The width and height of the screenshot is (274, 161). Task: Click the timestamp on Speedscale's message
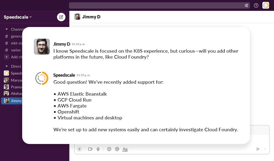(84, 75)
